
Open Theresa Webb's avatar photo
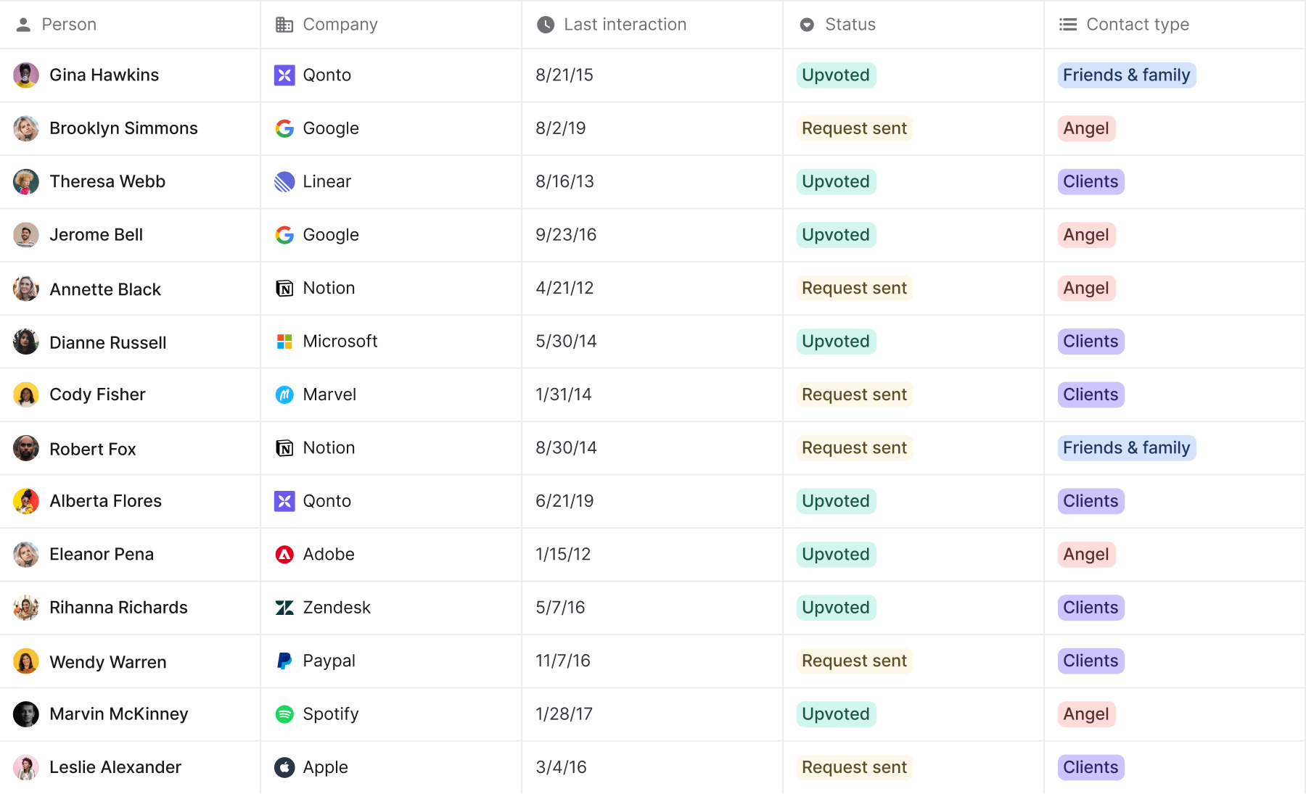tap(26, 182)
